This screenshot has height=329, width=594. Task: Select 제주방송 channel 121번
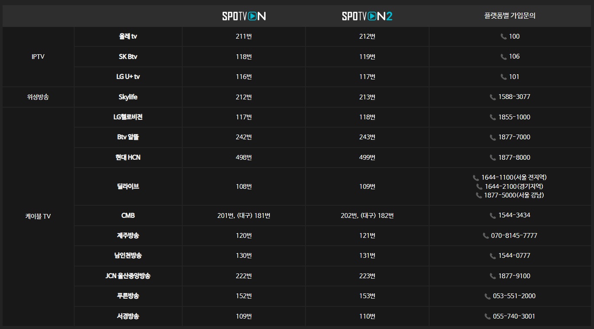tap(367, 236)
